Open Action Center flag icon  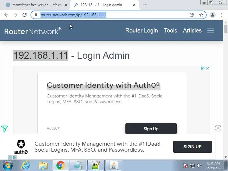click(186, 166)
